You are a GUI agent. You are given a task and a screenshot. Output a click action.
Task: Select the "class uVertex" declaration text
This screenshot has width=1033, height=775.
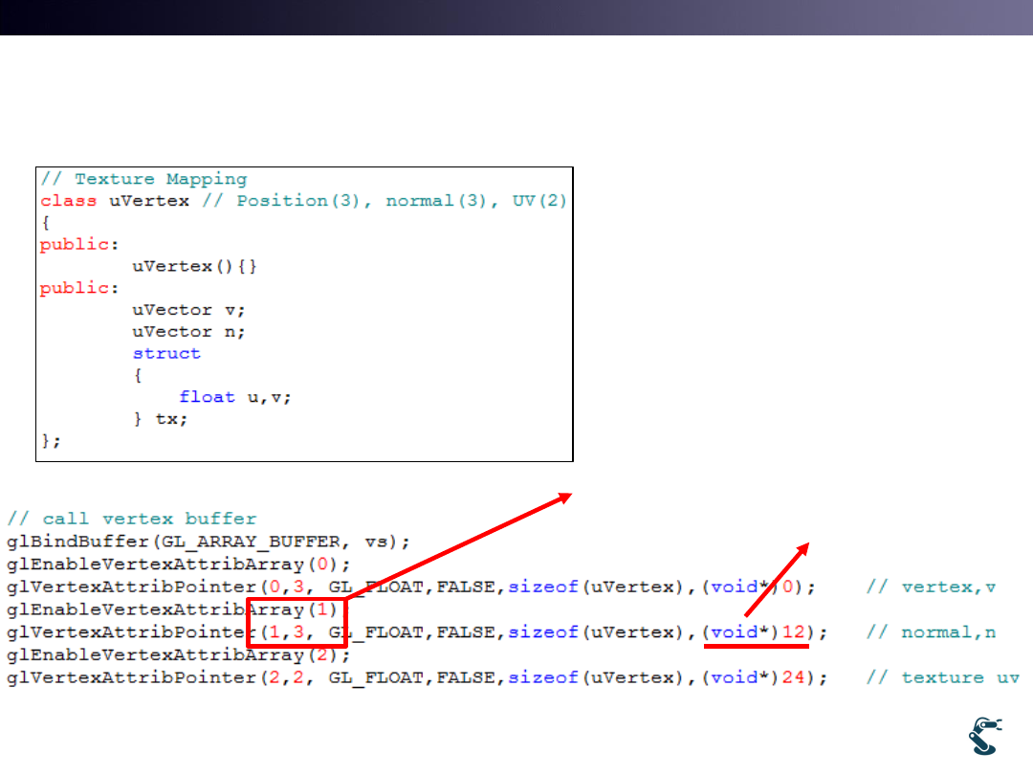(115, 201)
